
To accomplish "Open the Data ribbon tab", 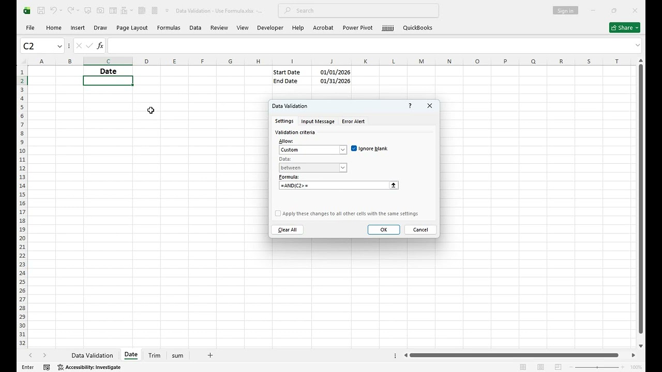I will click(195, 28).
